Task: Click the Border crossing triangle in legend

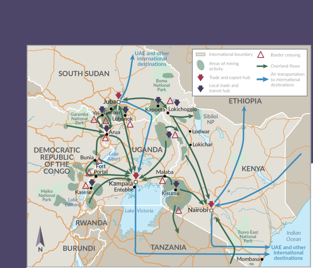Action: point(261,55)
